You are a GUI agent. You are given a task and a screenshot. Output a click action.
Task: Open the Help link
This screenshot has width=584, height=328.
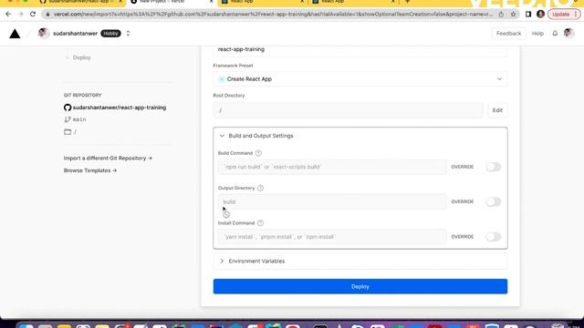point(537,34)
